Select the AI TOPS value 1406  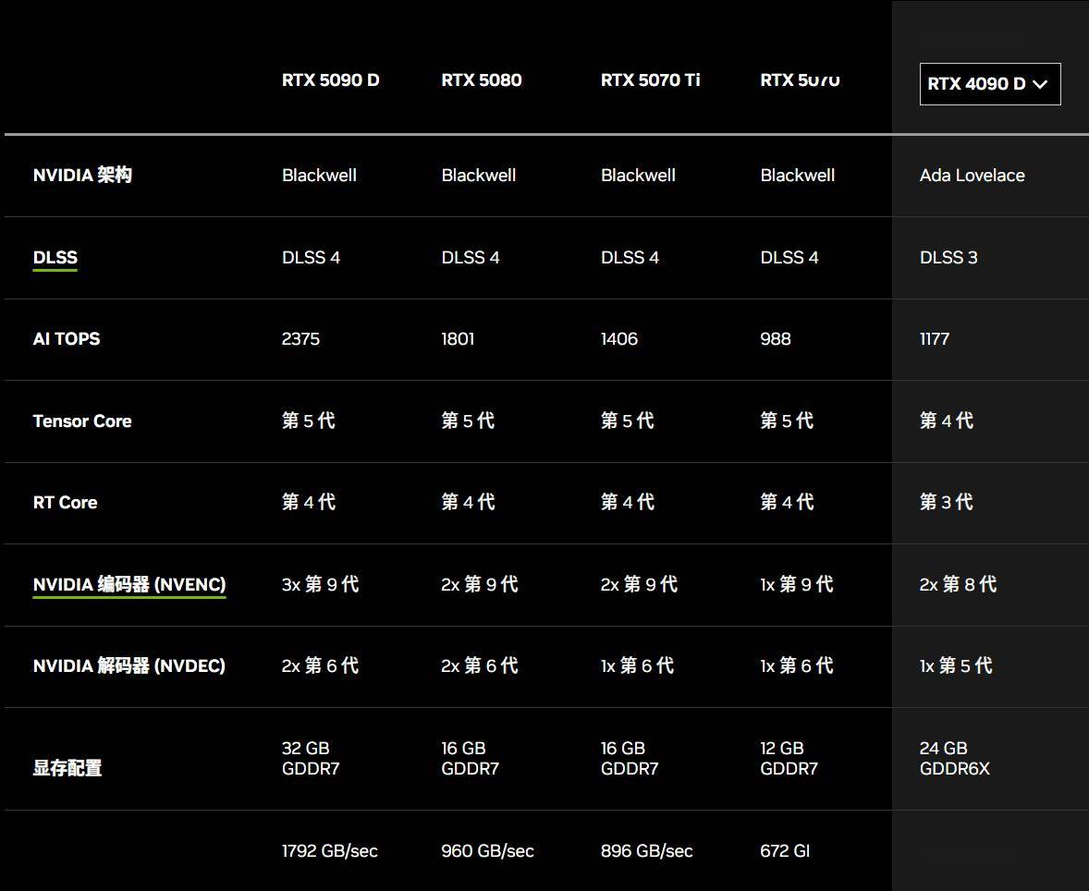(x=618, y=339)
